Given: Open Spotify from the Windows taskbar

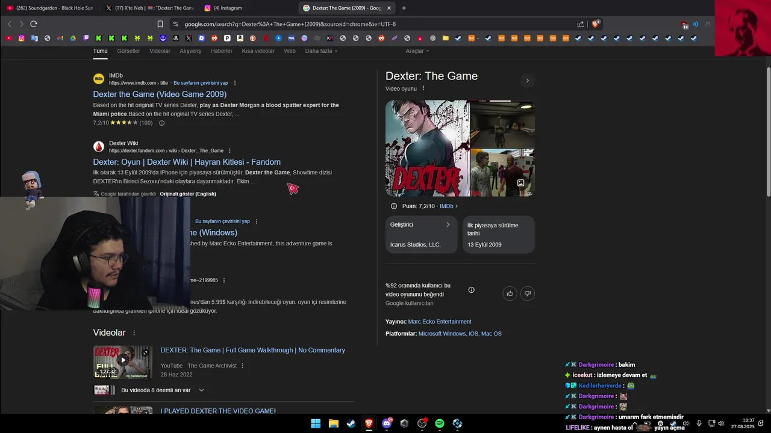Looking at the screenshot, I should pyautogui.click(x=440, y=423).
